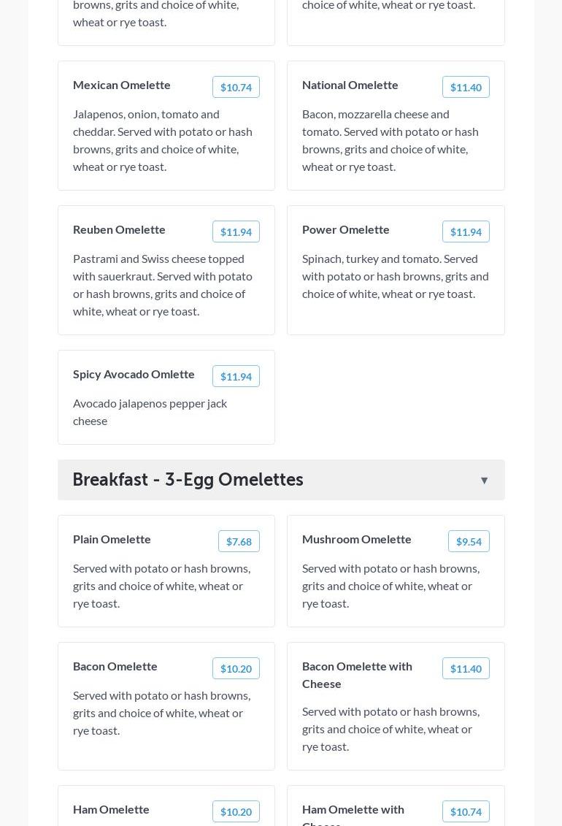The height and width of the screenshot is (826, 562).
Task: Open the Power Omelette menu item
Action: [346, 229]
